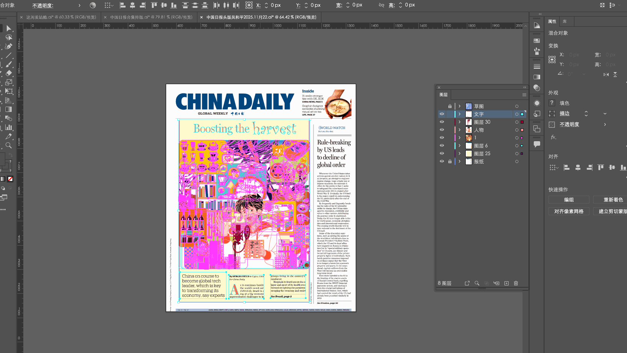Click the reference point grid icon beside X field

tap(249, 5)
